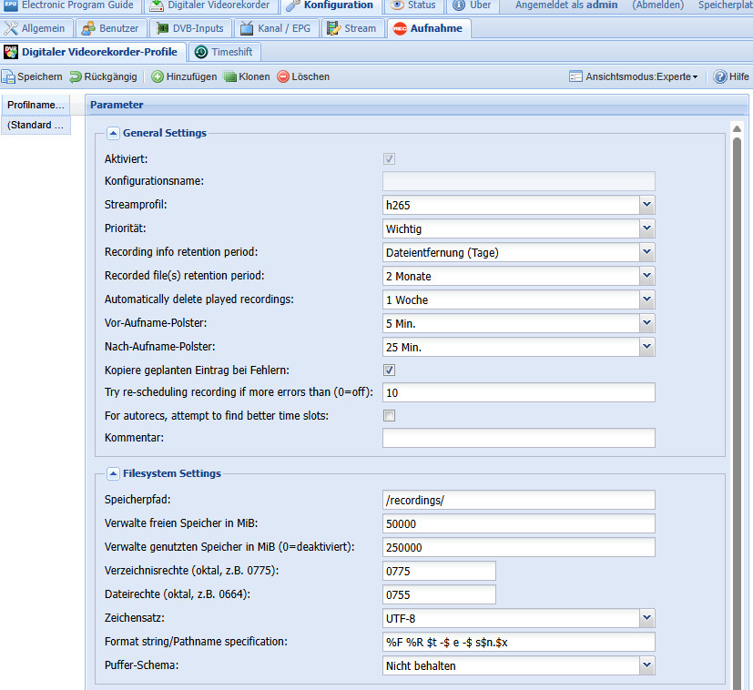Click the Timeshift tab clock icon
753x690 pixels.
click(200, 52)
